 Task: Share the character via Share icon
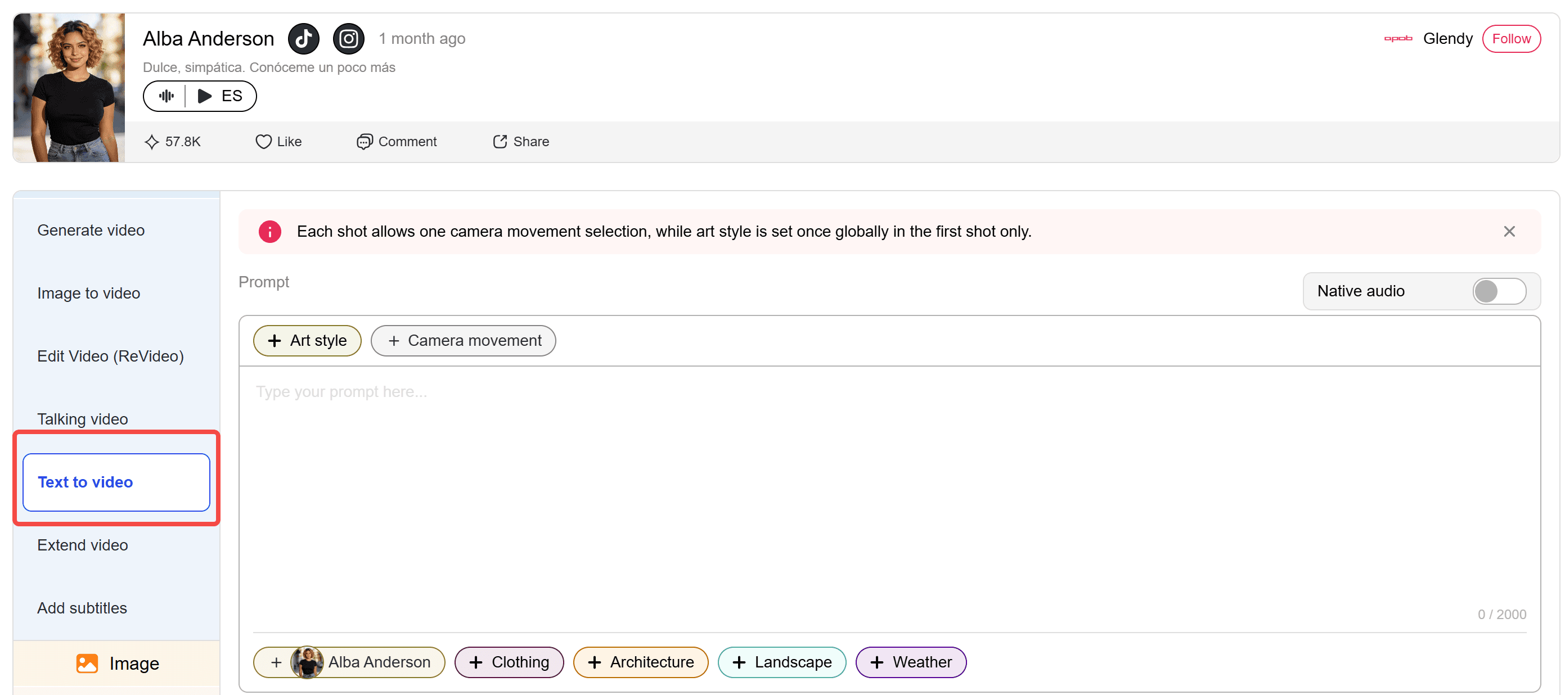coord(500,142)
